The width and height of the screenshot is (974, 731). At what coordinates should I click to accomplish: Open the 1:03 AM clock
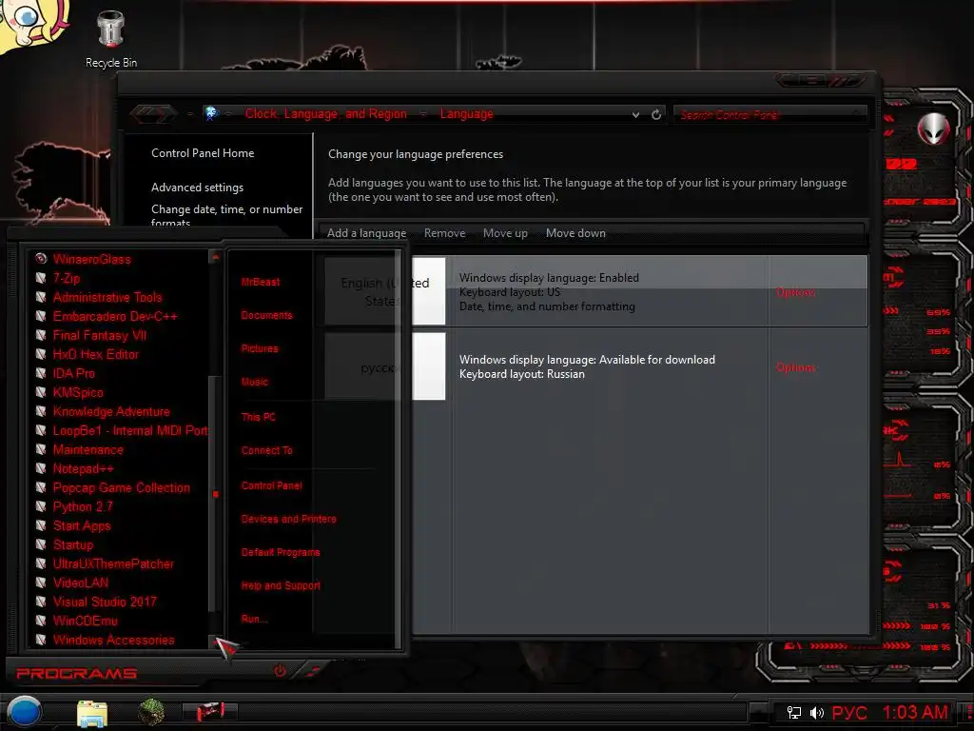915,712
